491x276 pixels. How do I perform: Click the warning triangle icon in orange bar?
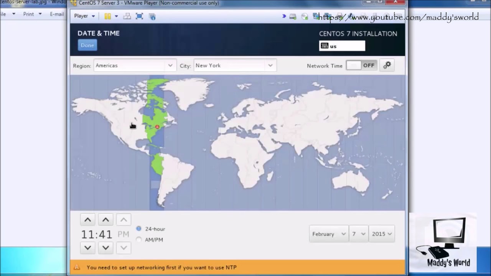click(77, 267)
